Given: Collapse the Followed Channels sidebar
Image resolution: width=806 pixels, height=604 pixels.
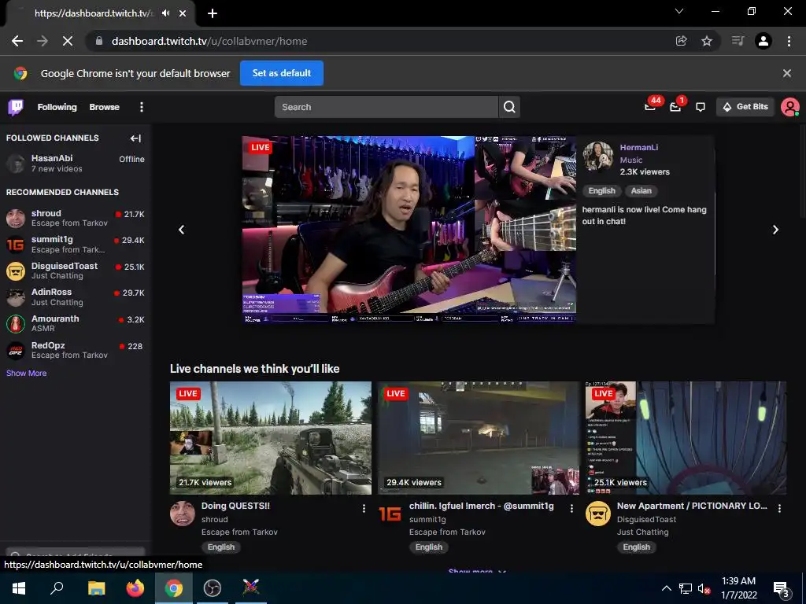Looking at the screenshot, I should (135, 138).
